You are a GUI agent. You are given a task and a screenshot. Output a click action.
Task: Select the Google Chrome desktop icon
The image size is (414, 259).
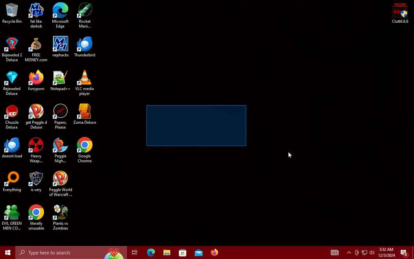tap(85, 150)
